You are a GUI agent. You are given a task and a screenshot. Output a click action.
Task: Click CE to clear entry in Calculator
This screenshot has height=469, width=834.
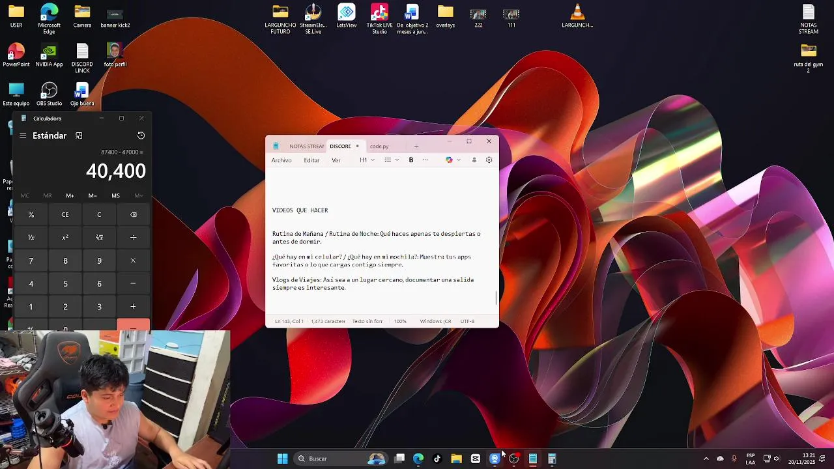(65, 214)
